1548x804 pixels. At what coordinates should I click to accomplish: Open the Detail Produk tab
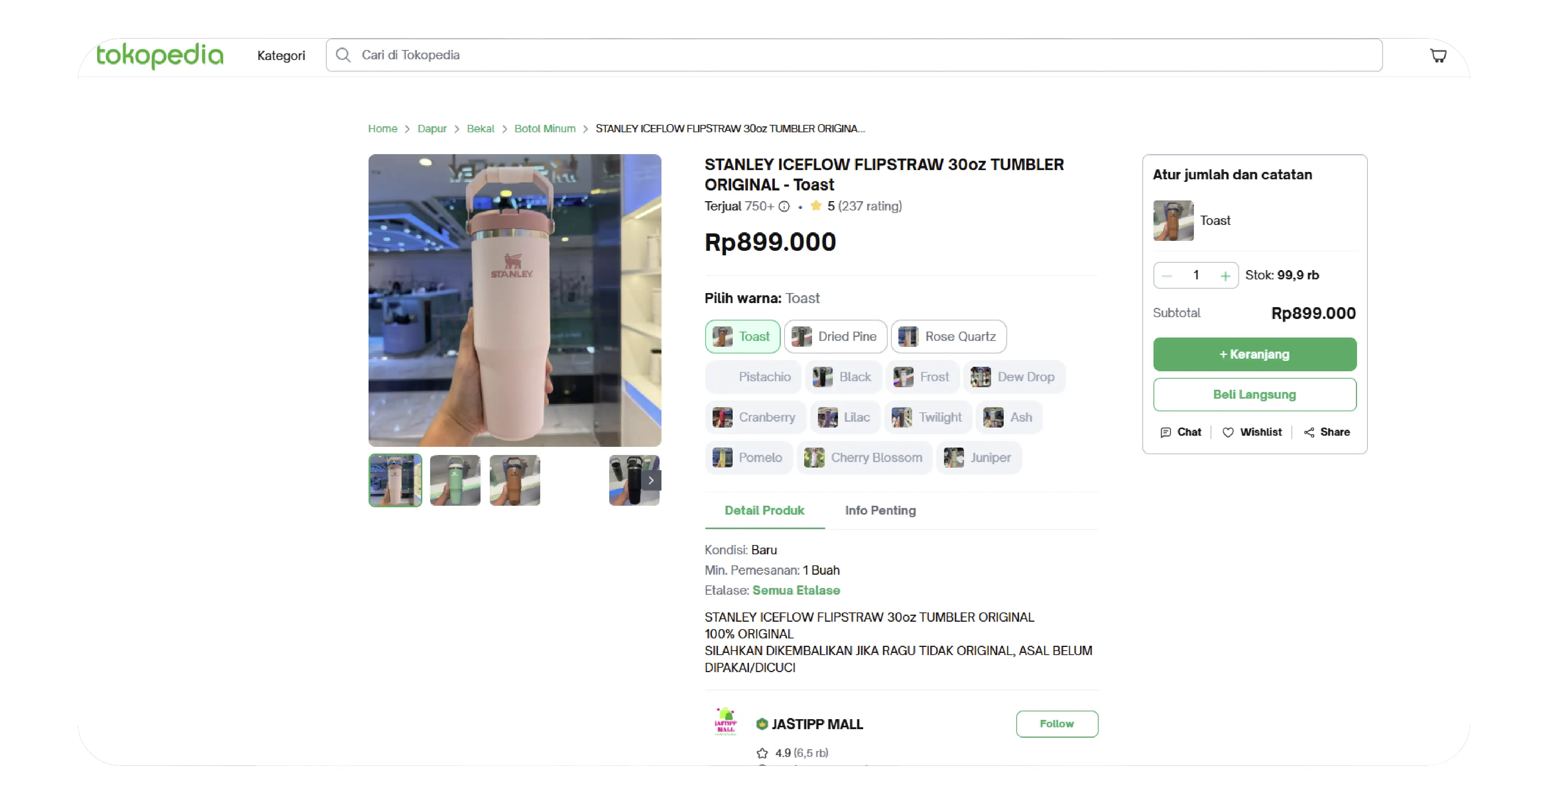[x=765, y=511]
